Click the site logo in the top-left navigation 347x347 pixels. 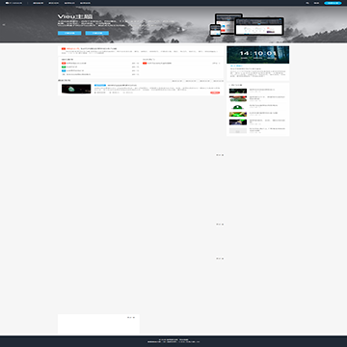(x=13, y=3)
